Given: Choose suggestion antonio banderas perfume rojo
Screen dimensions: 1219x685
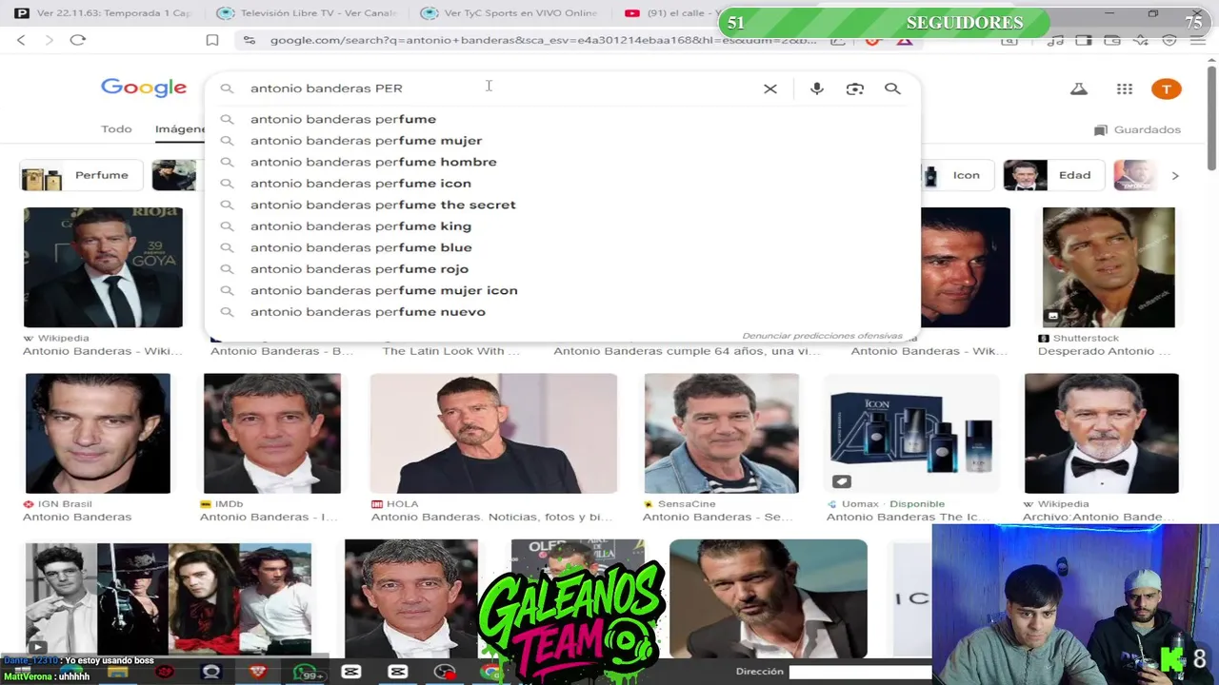Looking at the screenshot, I should click(562, 269).
